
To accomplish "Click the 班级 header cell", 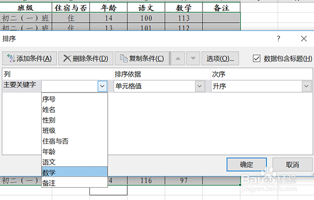I will click(26, 8).
